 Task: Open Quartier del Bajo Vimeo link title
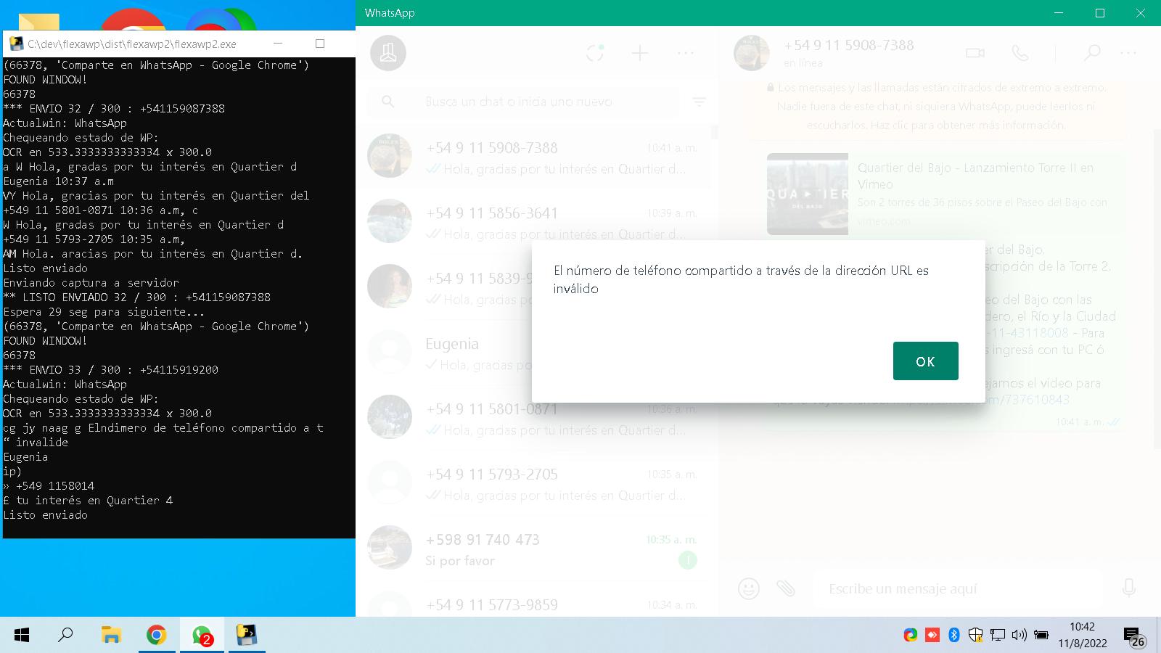point(975,176)
